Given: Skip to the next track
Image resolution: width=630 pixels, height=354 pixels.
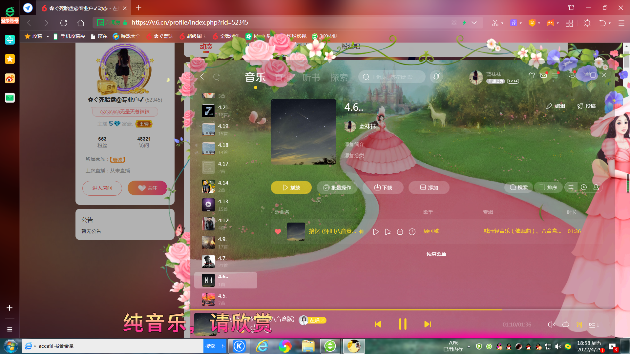Looking at the screenshot, I should (x=427, y=324).
